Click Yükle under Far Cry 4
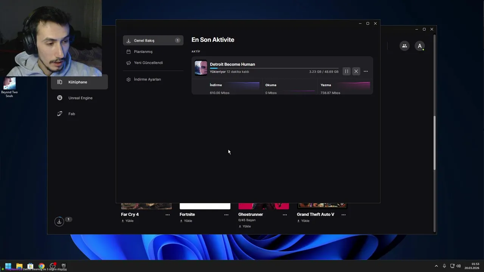Image resolution: width=484 pixels, height=272 pixels. 127,221
